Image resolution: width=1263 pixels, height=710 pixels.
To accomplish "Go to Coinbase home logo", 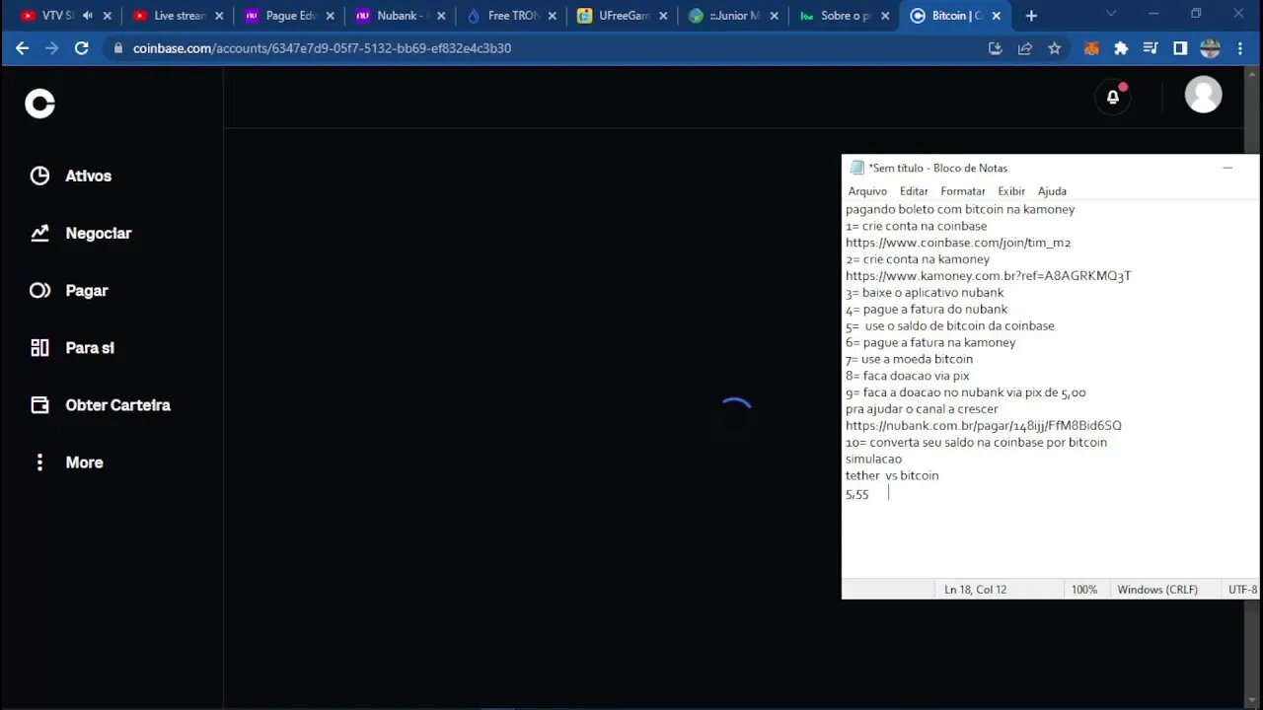I will pos(39,104).
